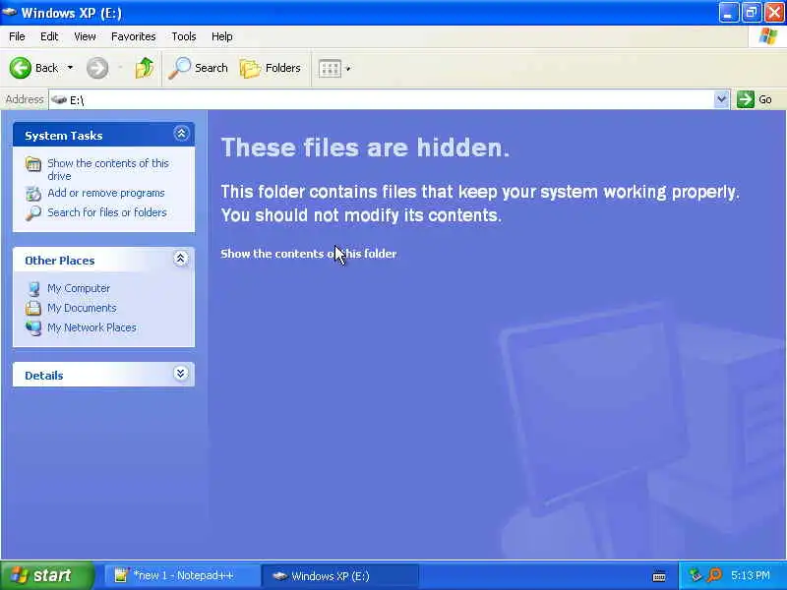The height and width of the screenshot is (590, 787).
Task: Open the Favorites menu
Action: point(134,36)
